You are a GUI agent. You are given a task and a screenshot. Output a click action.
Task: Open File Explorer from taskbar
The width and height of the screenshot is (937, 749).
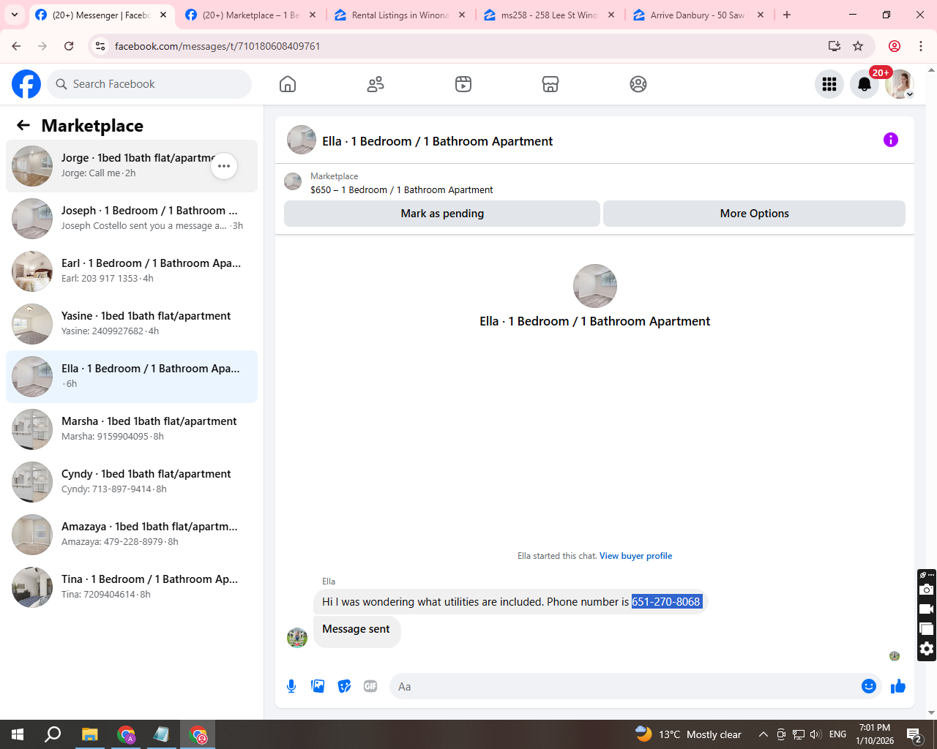pyautogui.click(x=89, y=734)
